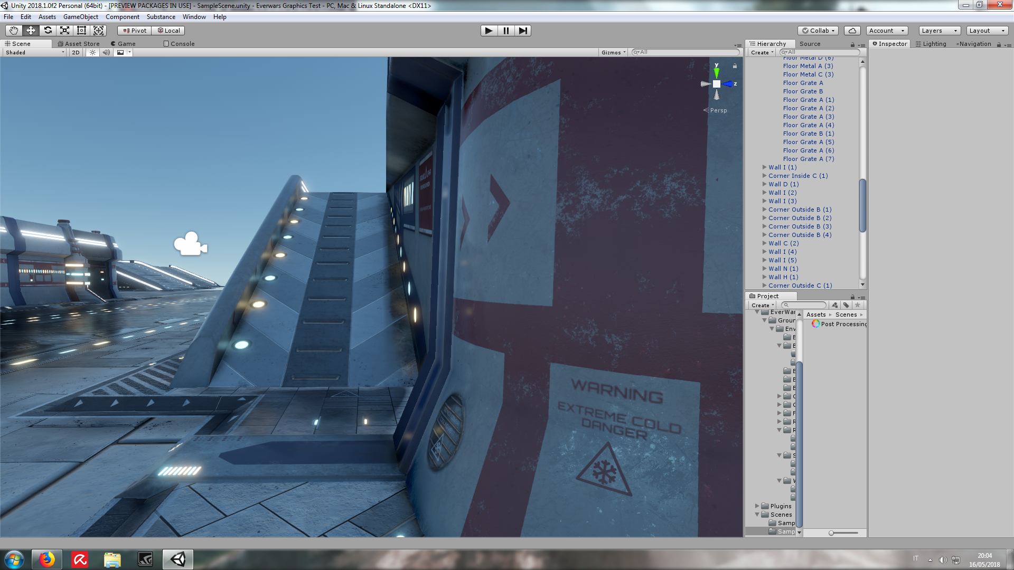The width and height of the screenshot is (1014, 570).
Task: Toggle 2D scene view mode
Action: (76, 52)
